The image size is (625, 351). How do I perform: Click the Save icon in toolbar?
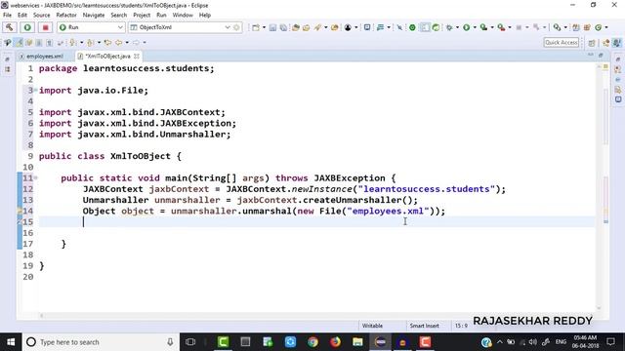pyautogui.click(x=272, y=27)
